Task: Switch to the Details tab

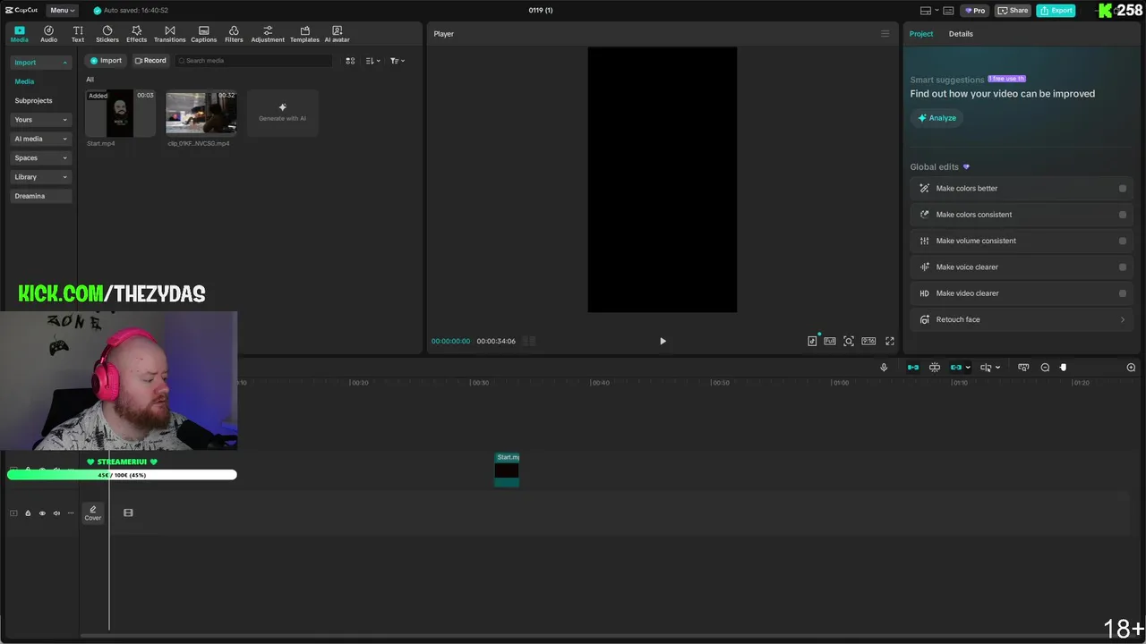Action: pyautogui.click(x=961, y=34)
